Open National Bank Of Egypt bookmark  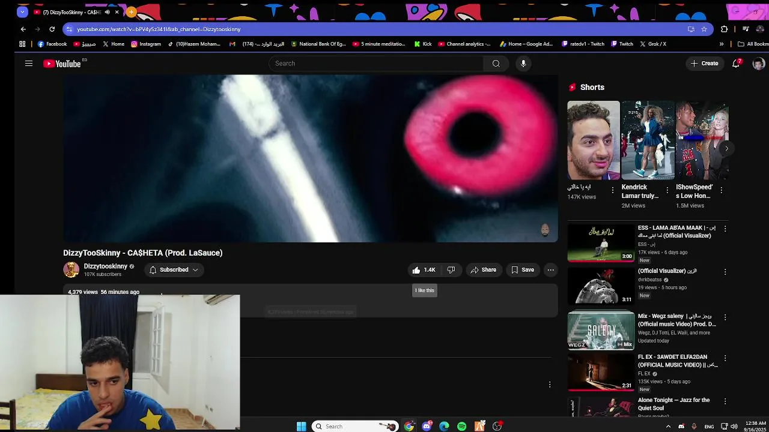click(318, 44)
